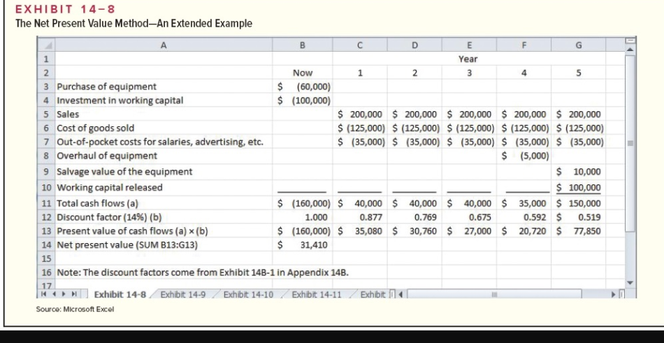Click the 'Now' column heading cell
Viewport: 664px width, 343px height.
(303, 73)
